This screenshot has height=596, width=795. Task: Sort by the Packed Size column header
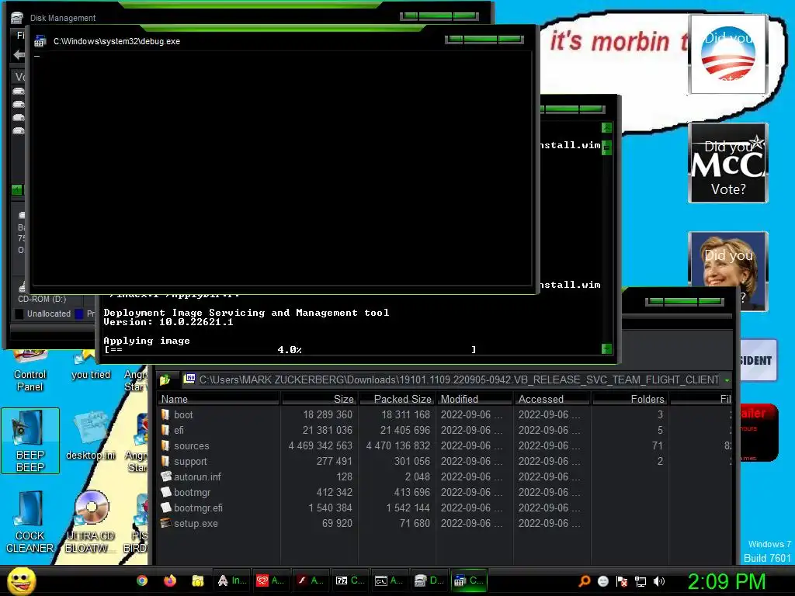tap(397, 399)
